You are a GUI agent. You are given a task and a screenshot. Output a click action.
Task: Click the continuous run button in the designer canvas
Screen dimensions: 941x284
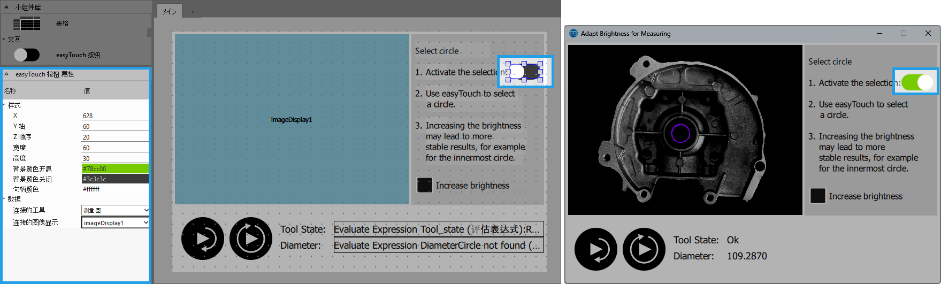point(251,239)
